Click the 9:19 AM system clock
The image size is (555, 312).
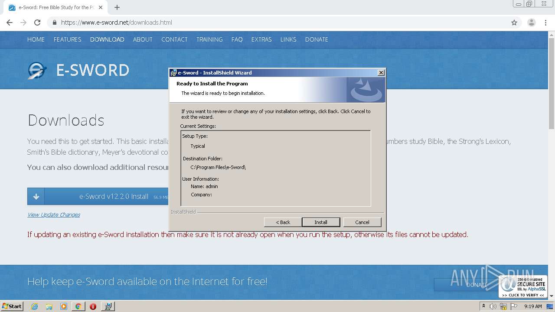coord(533,306)
